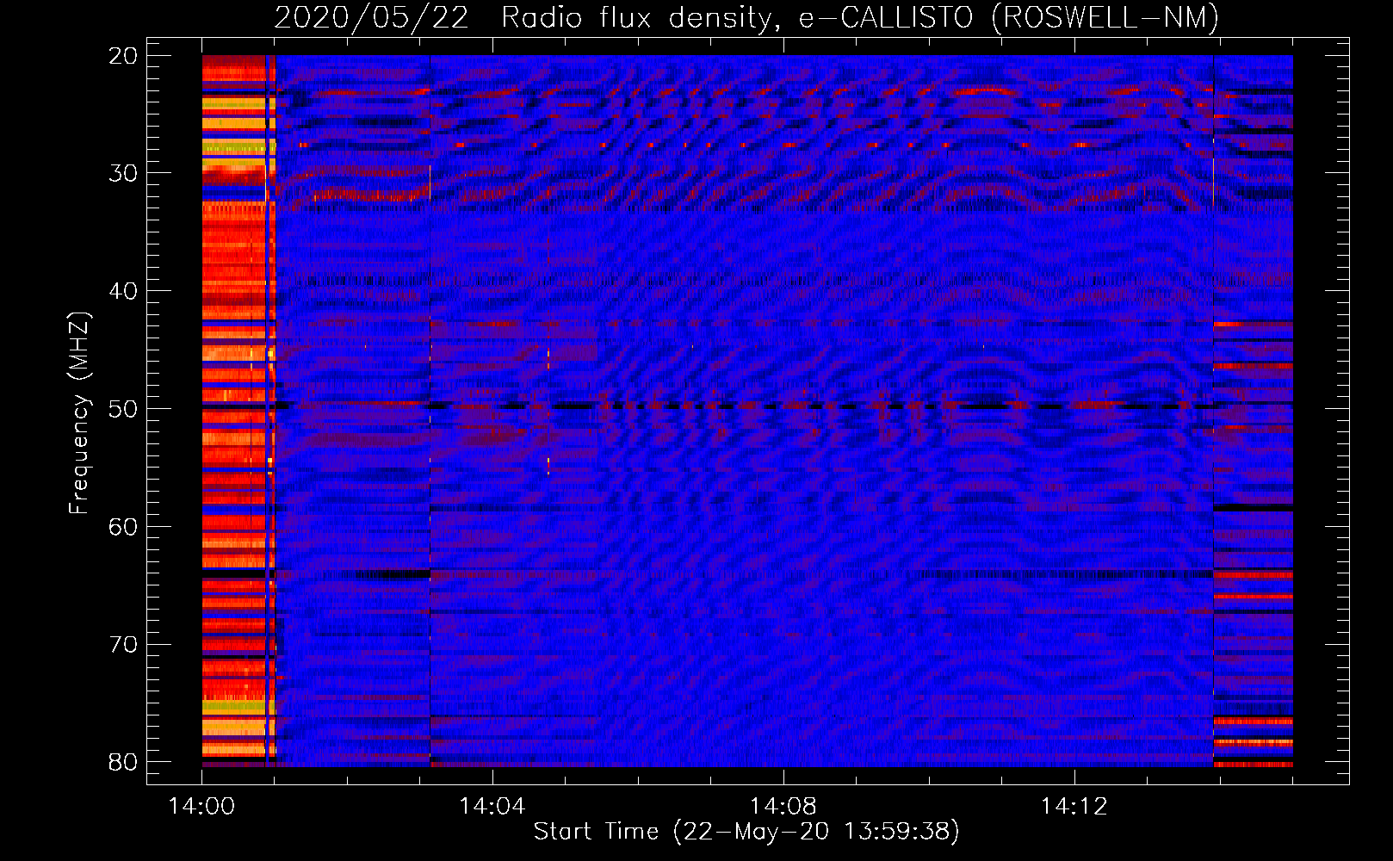Click the 'Start Time (22-May-20 13:59:38)' label
The height and width of the screenshot is (861, 1393).
click(746, 831)
